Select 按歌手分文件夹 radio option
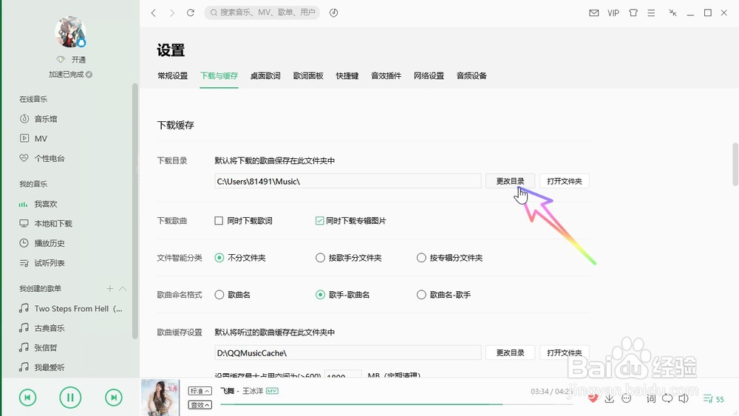 tap(320, 258)
